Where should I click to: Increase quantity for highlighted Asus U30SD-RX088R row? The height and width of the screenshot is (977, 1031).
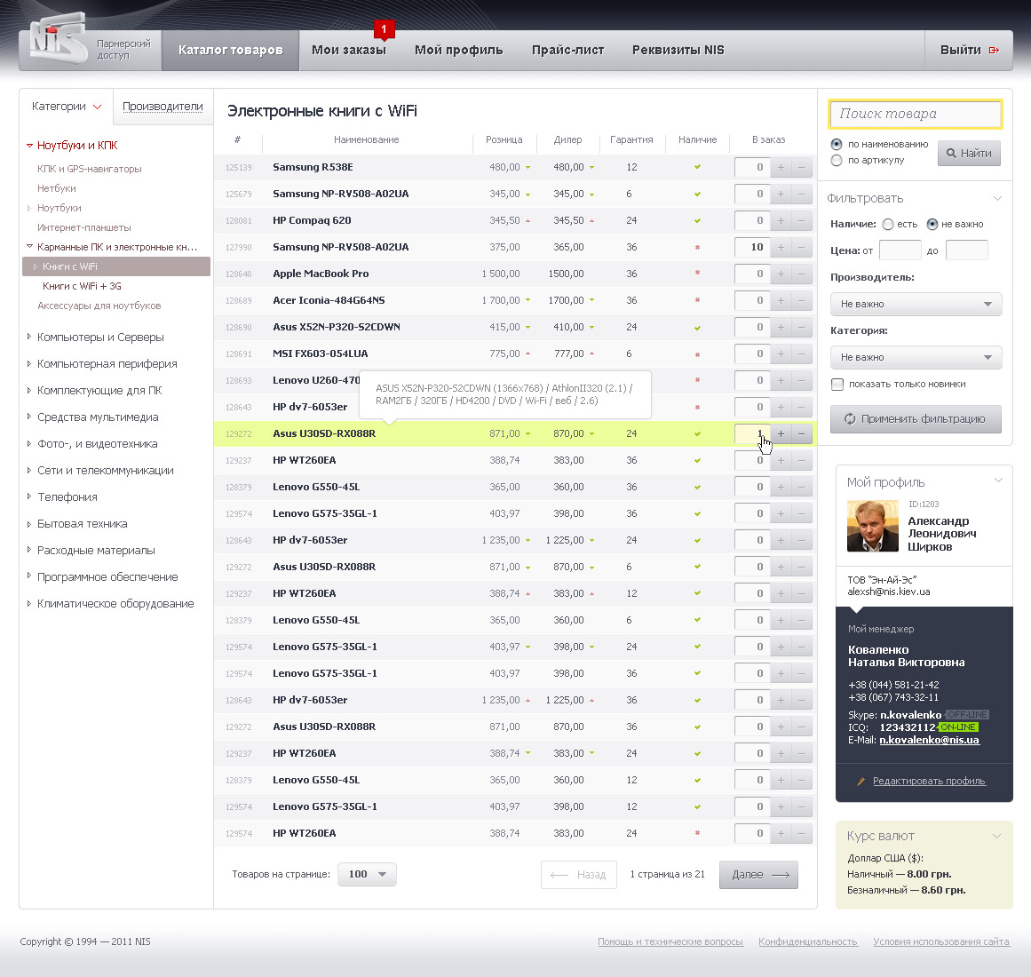[781, 433]
